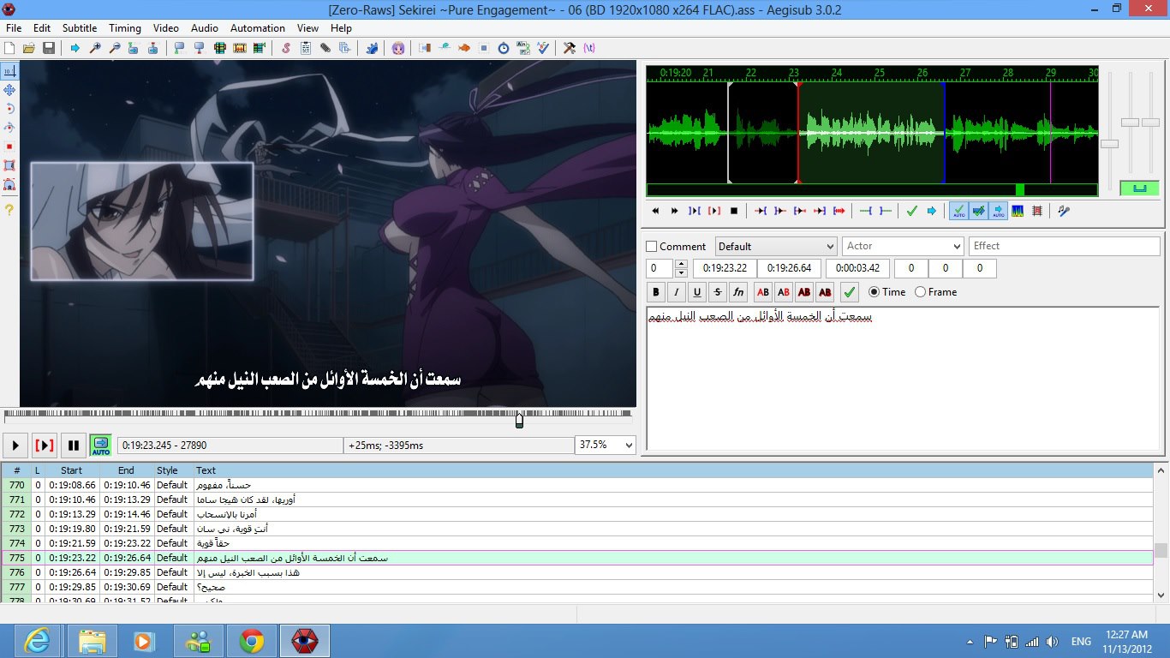Toggle underline formatting button
The image size is (1170, 658).
[x=697, y=292]
